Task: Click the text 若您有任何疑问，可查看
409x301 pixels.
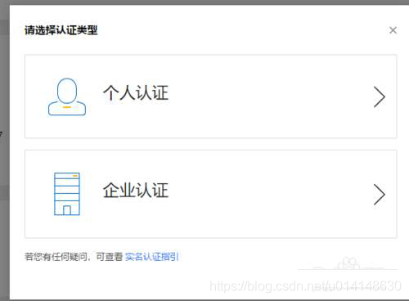Action: [74, 257]
